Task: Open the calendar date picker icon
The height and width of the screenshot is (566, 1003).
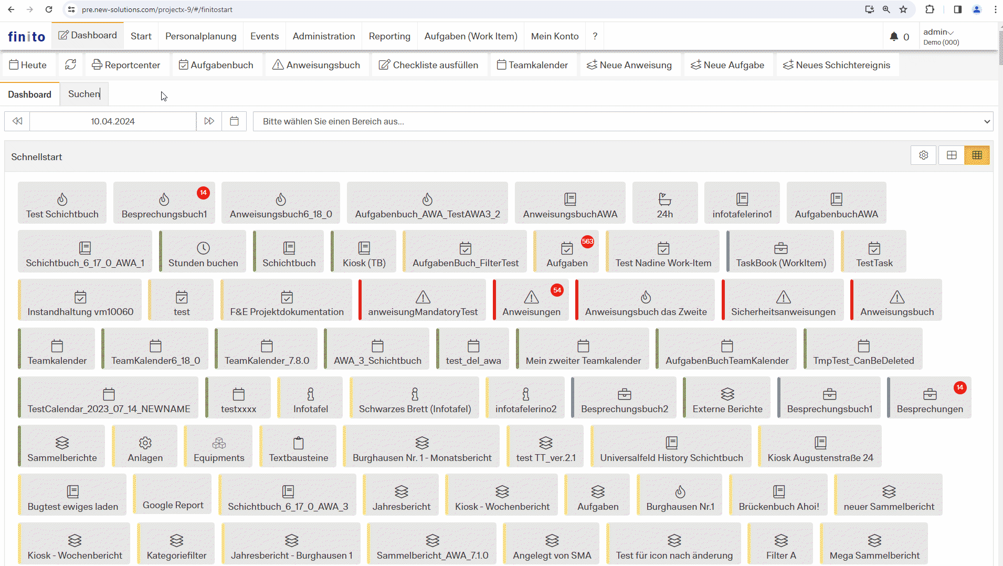Action: [234, 121]
